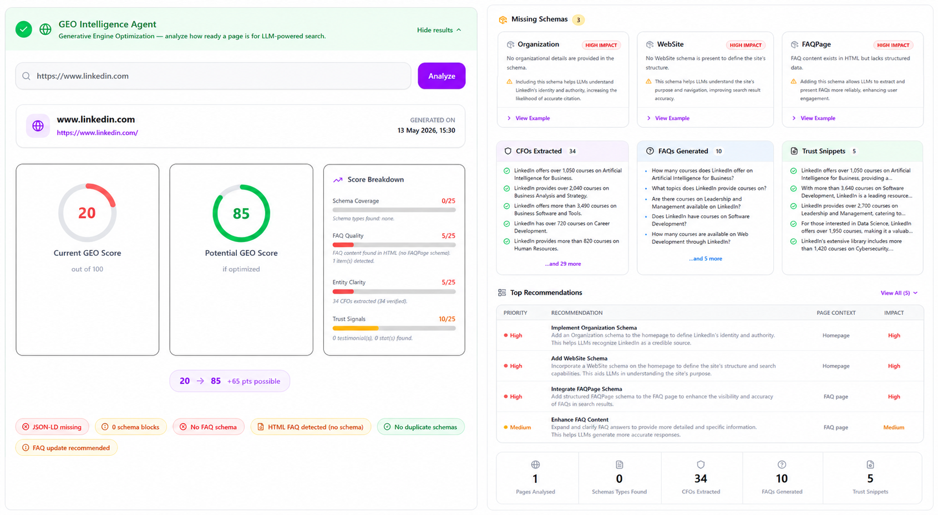Show the '...and 29 more' CFOs

(x=562, y=264)
